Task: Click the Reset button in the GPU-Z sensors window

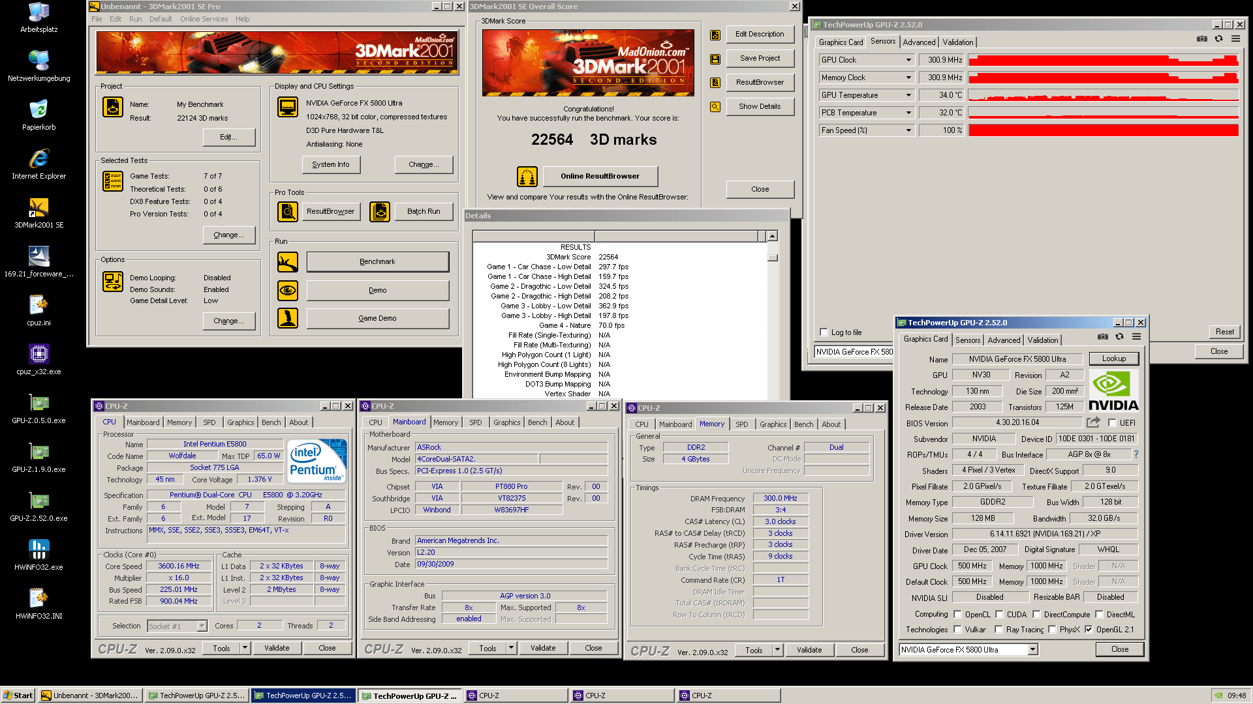Action: pos(1225,332)
